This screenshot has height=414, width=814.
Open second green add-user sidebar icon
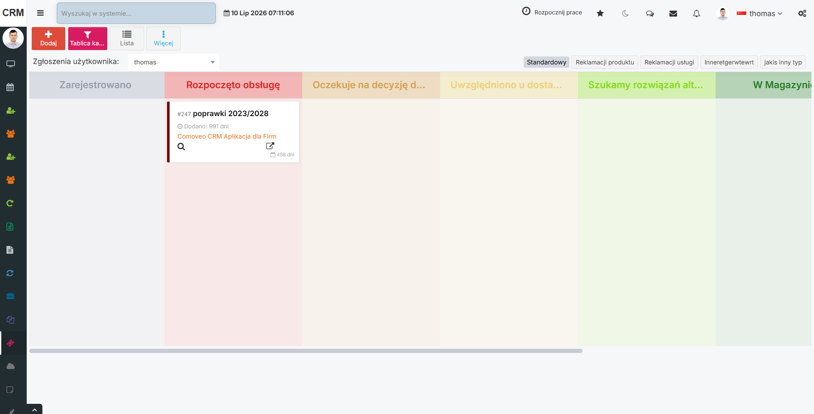[x=11, y=157]
